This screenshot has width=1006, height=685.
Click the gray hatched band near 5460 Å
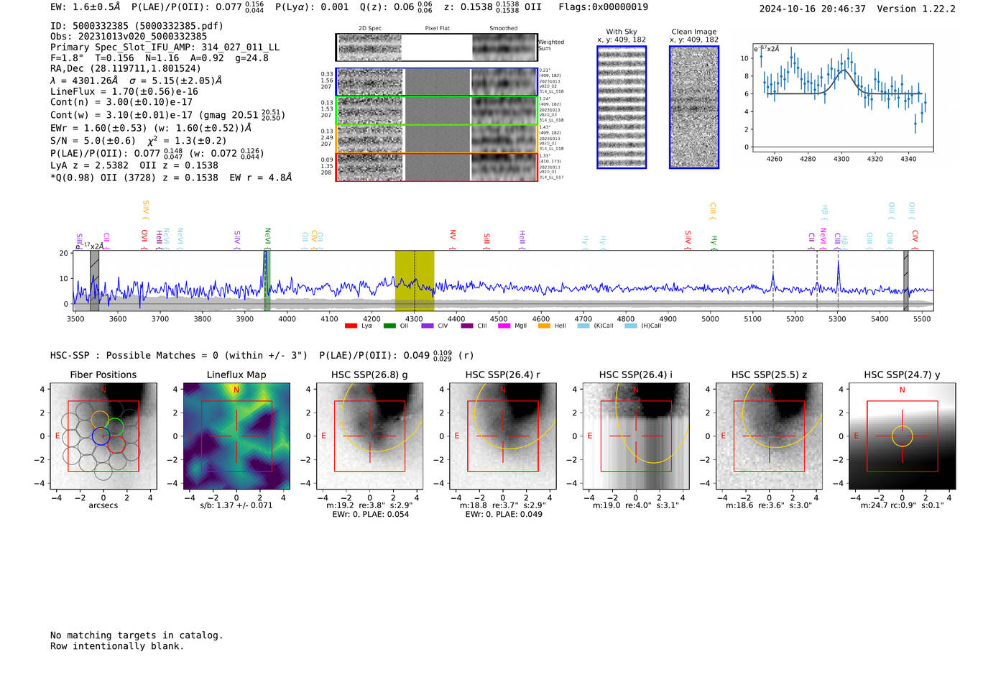[x=906, y=281]
